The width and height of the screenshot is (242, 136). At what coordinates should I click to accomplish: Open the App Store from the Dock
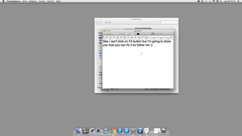coord(126,131)
